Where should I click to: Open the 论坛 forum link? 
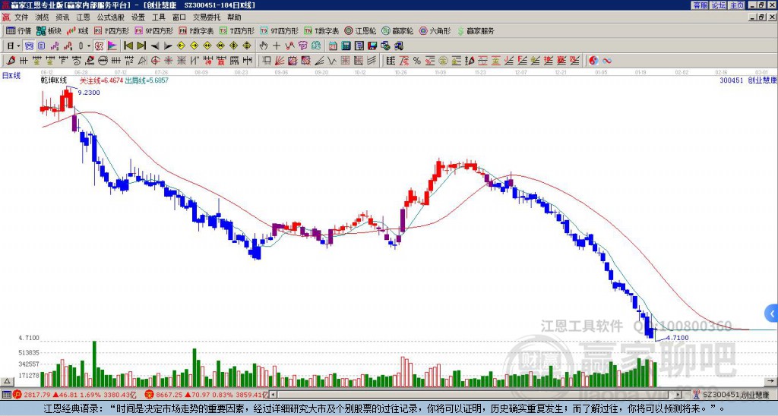pos(718,5)
